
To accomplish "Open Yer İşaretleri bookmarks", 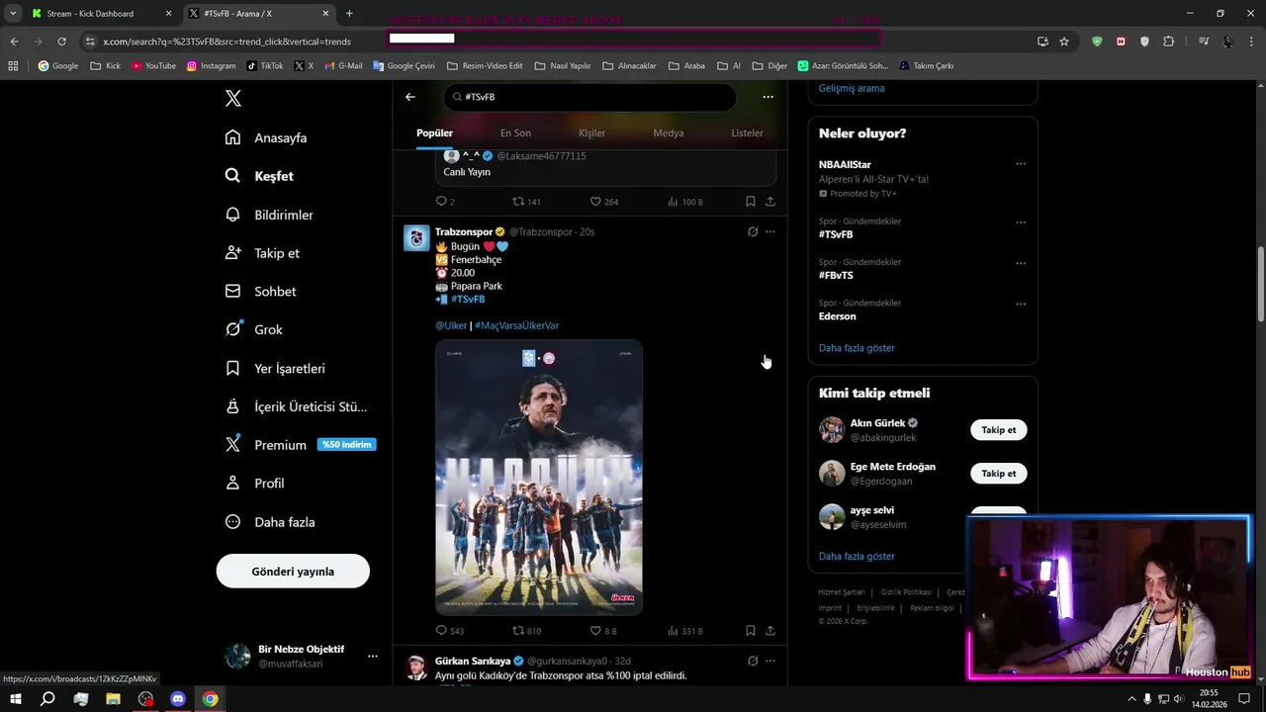I will coord(275,368).
